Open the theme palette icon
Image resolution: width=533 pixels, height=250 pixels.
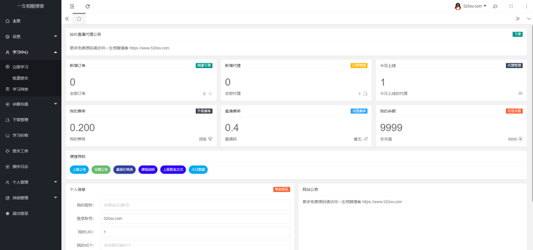click(x=495, y=6)
